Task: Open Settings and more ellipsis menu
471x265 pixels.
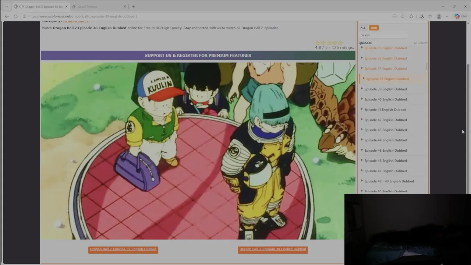Action: point(448,16)
